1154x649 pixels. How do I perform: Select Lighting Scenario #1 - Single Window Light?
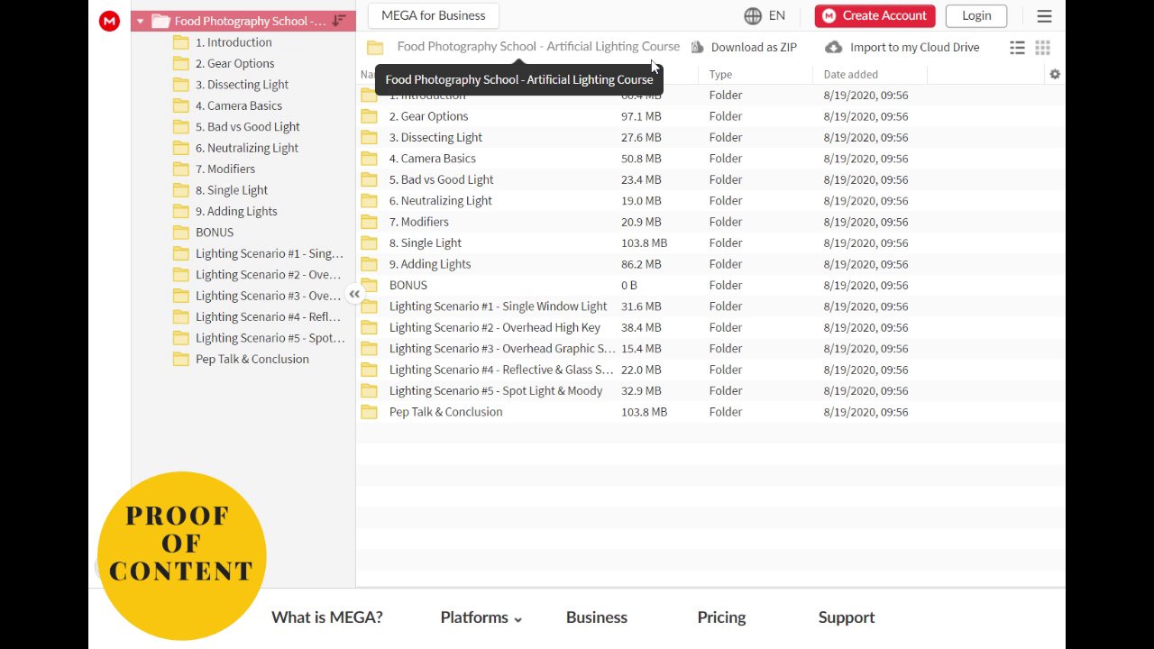coord(498,306)
